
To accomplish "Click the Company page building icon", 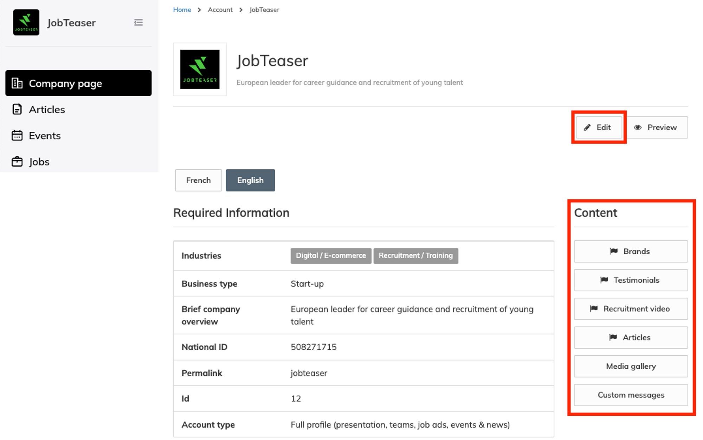I will click(17, 83).
